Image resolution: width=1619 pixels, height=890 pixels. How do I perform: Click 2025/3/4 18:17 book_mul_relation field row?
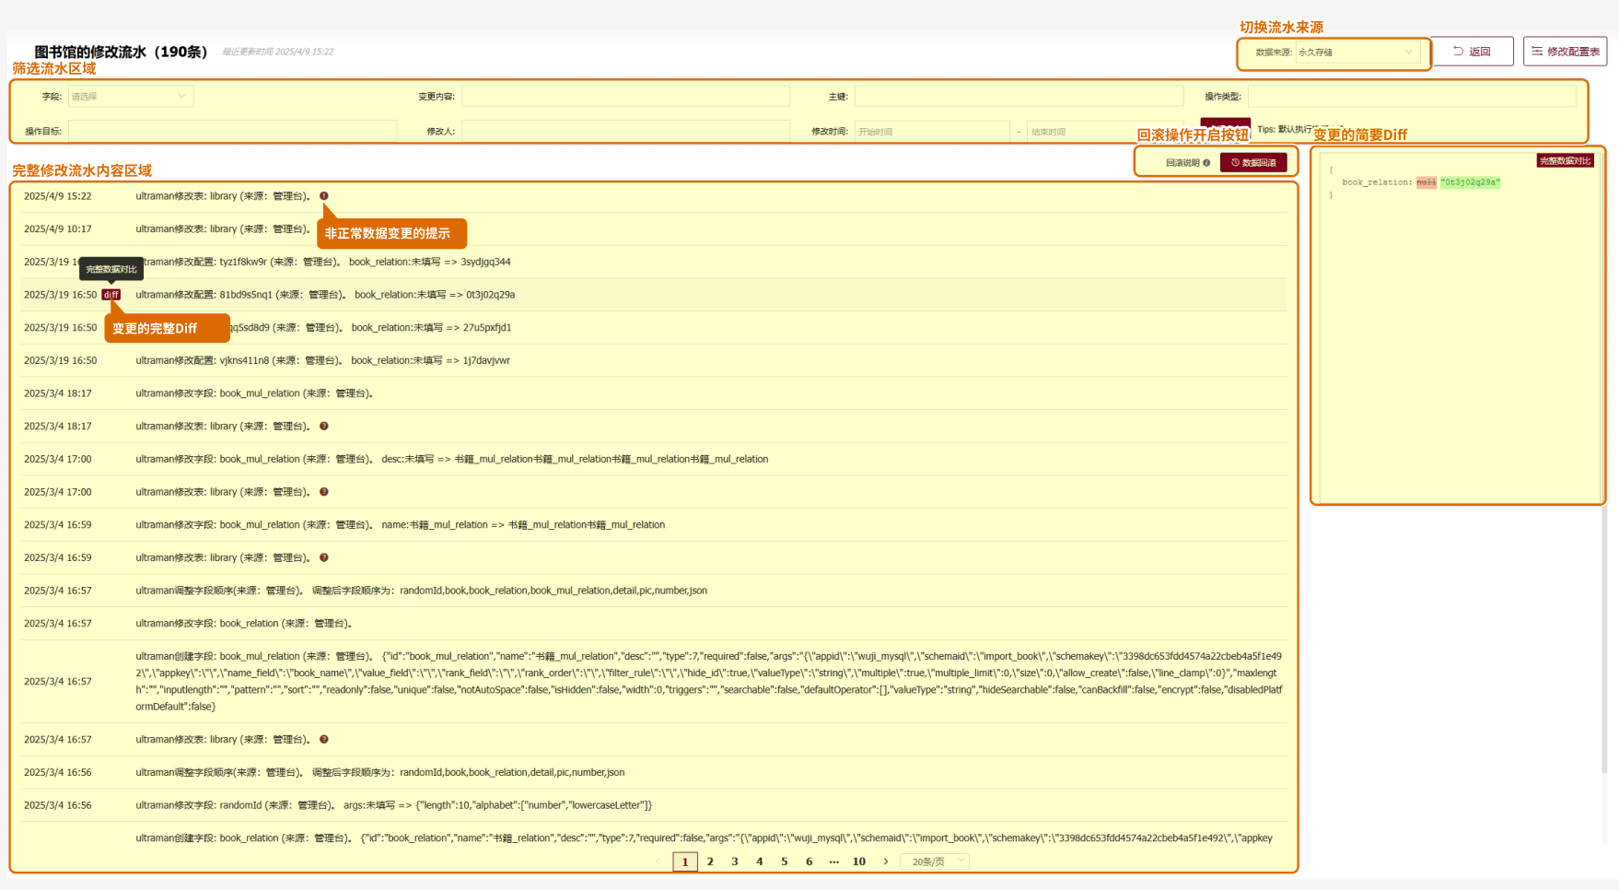654,393
